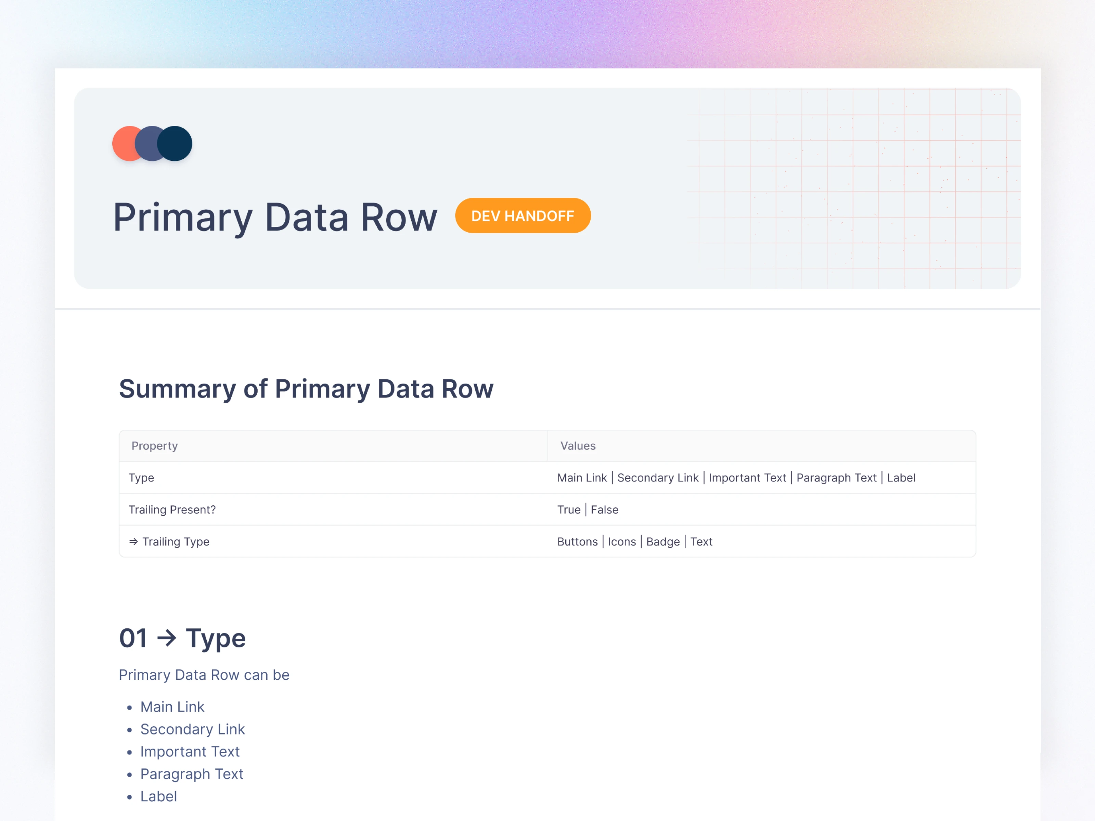Click the Label bullet item
The height and width of the screenshot is (821, 1095).
click(x=158, y=796)
